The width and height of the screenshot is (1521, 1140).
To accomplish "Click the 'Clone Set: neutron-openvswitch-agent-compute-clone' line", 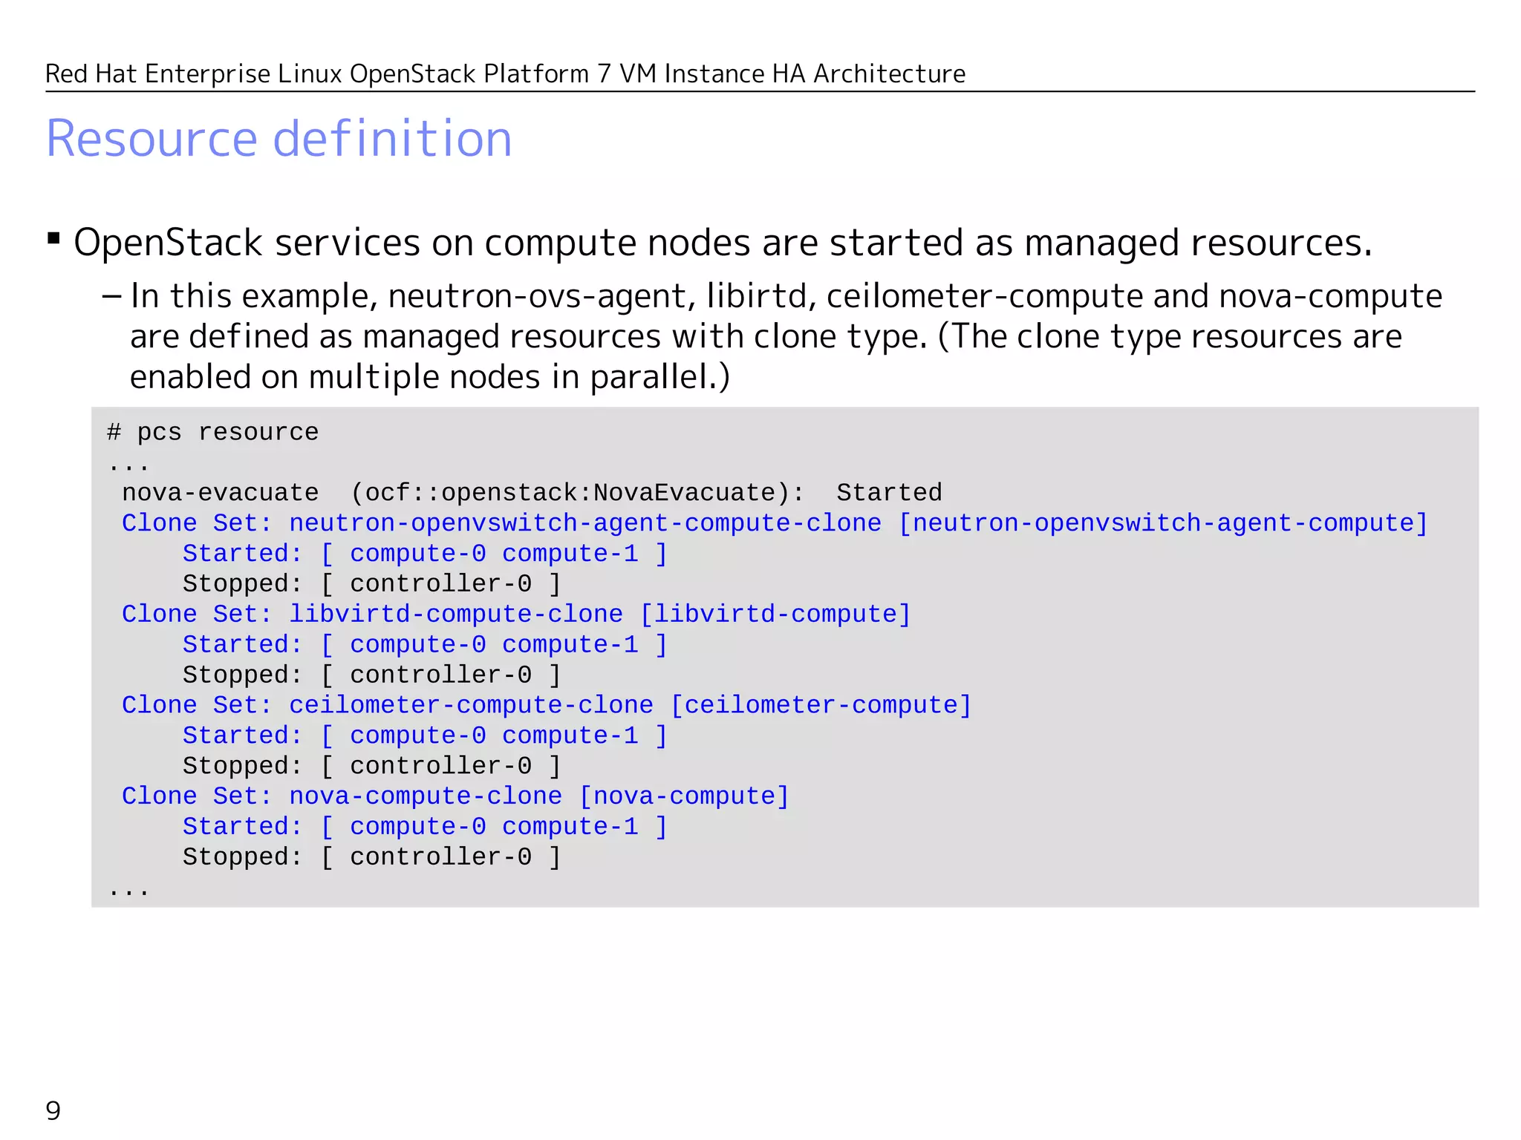I will (x=775, y=523).
